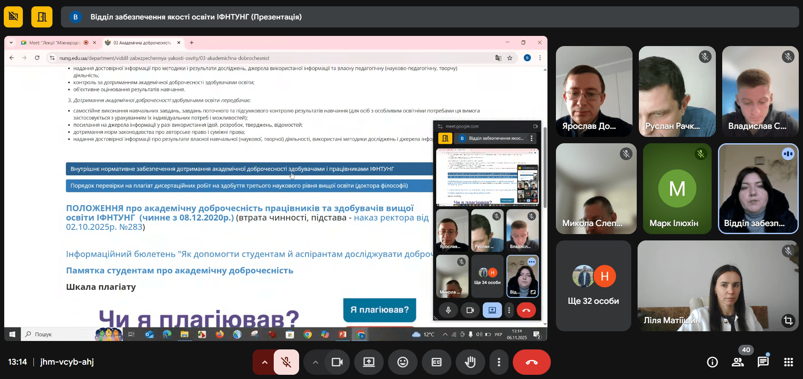Open the activities grid icon
This screenshot has width=803, height=379.
tap(788, 362)
